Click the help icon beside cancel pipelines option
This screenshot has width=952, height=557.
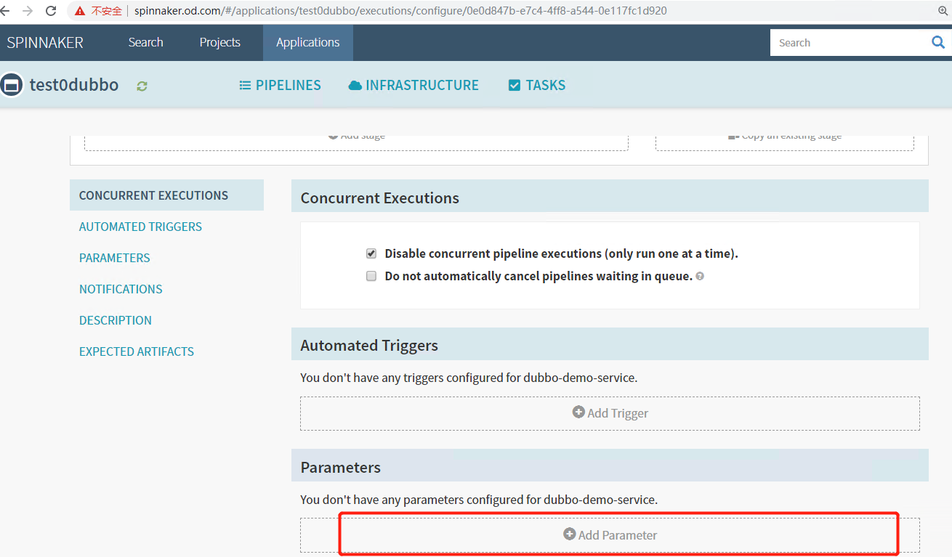(x=700, y=277)
